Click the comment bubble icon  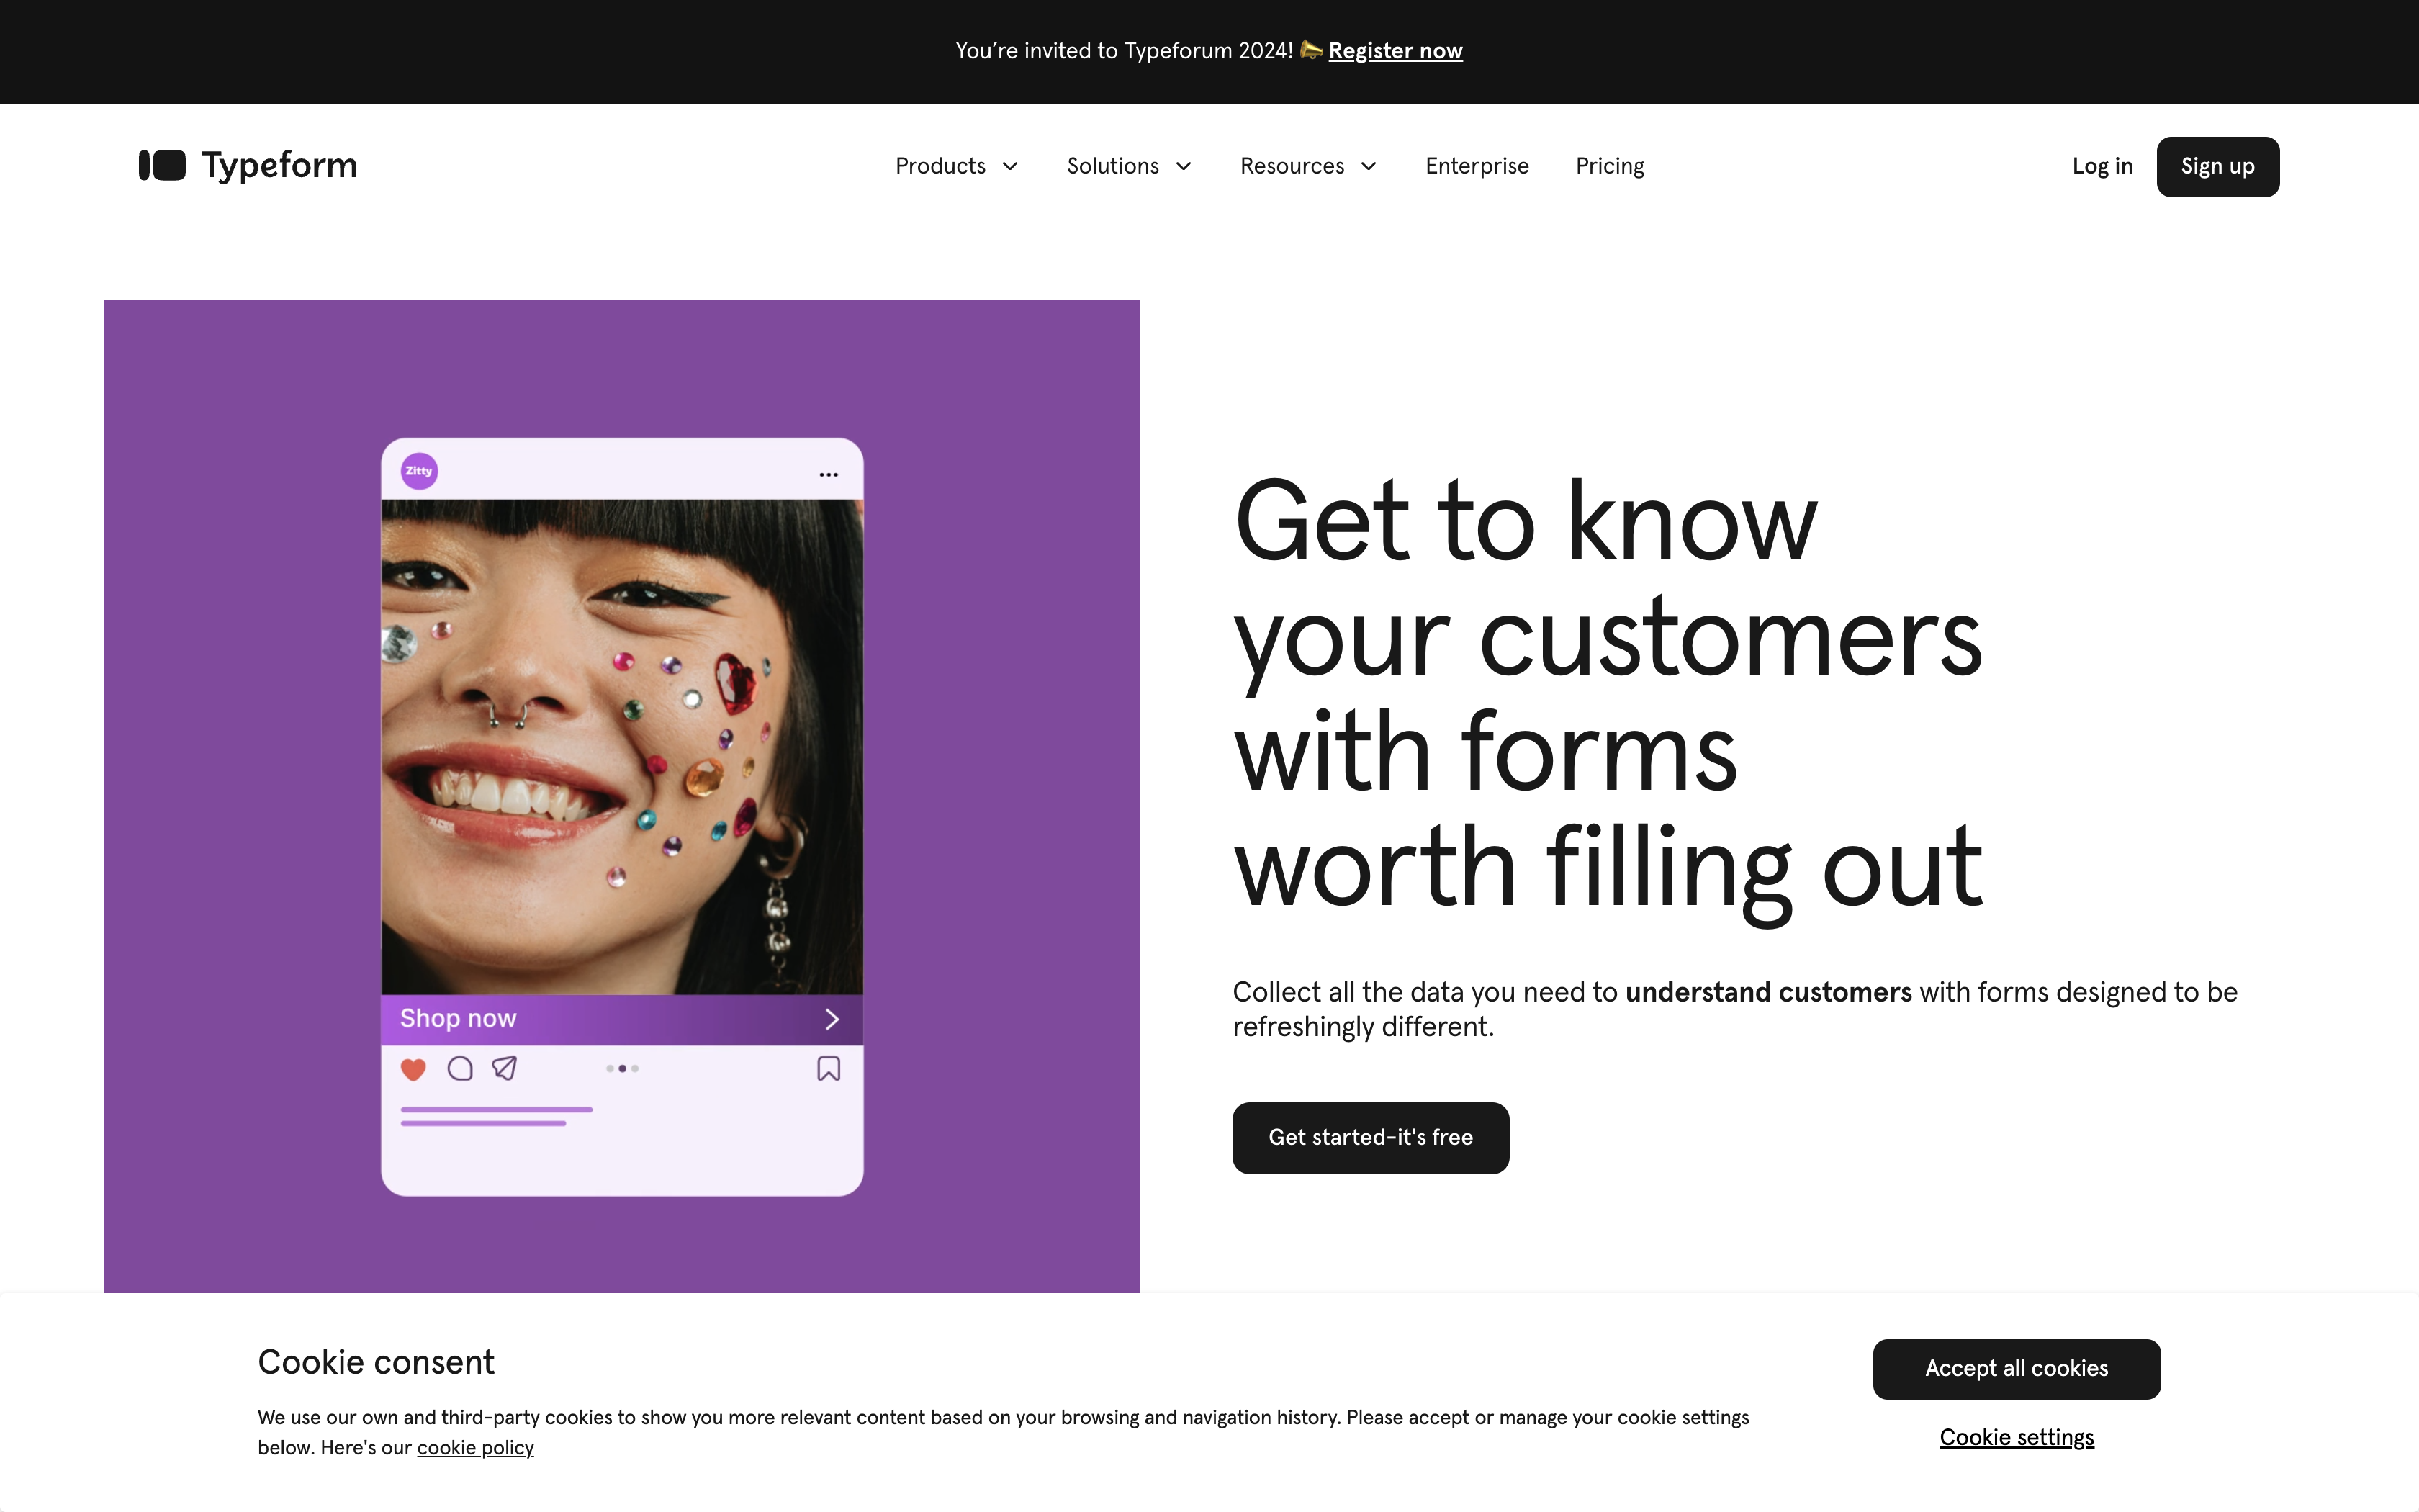click(460, 1069)
